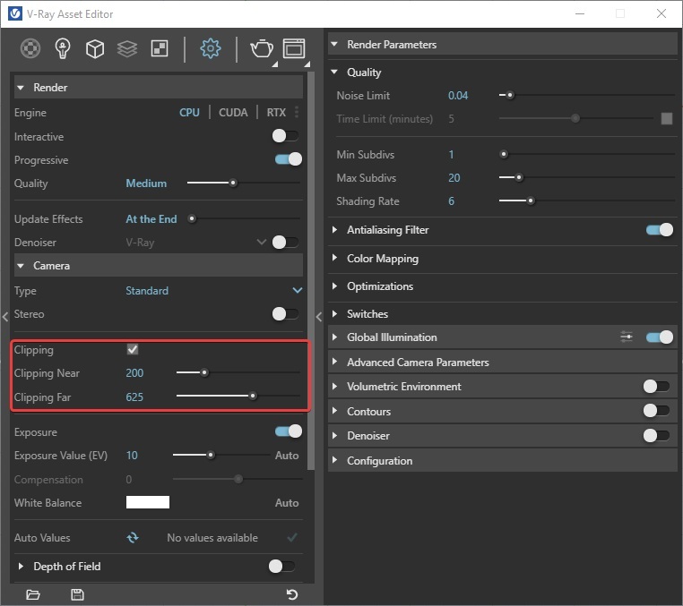Edit the Exposure Value field 10
Image resolution: width=683 pixels, height=606 pixels.
click(132, 455)
